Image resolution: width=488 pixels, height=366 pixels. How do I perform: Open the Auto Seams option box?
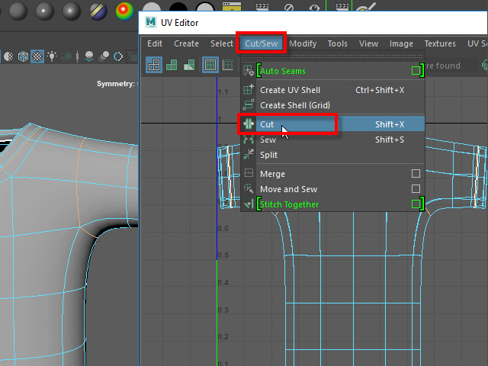coord(416,71)
